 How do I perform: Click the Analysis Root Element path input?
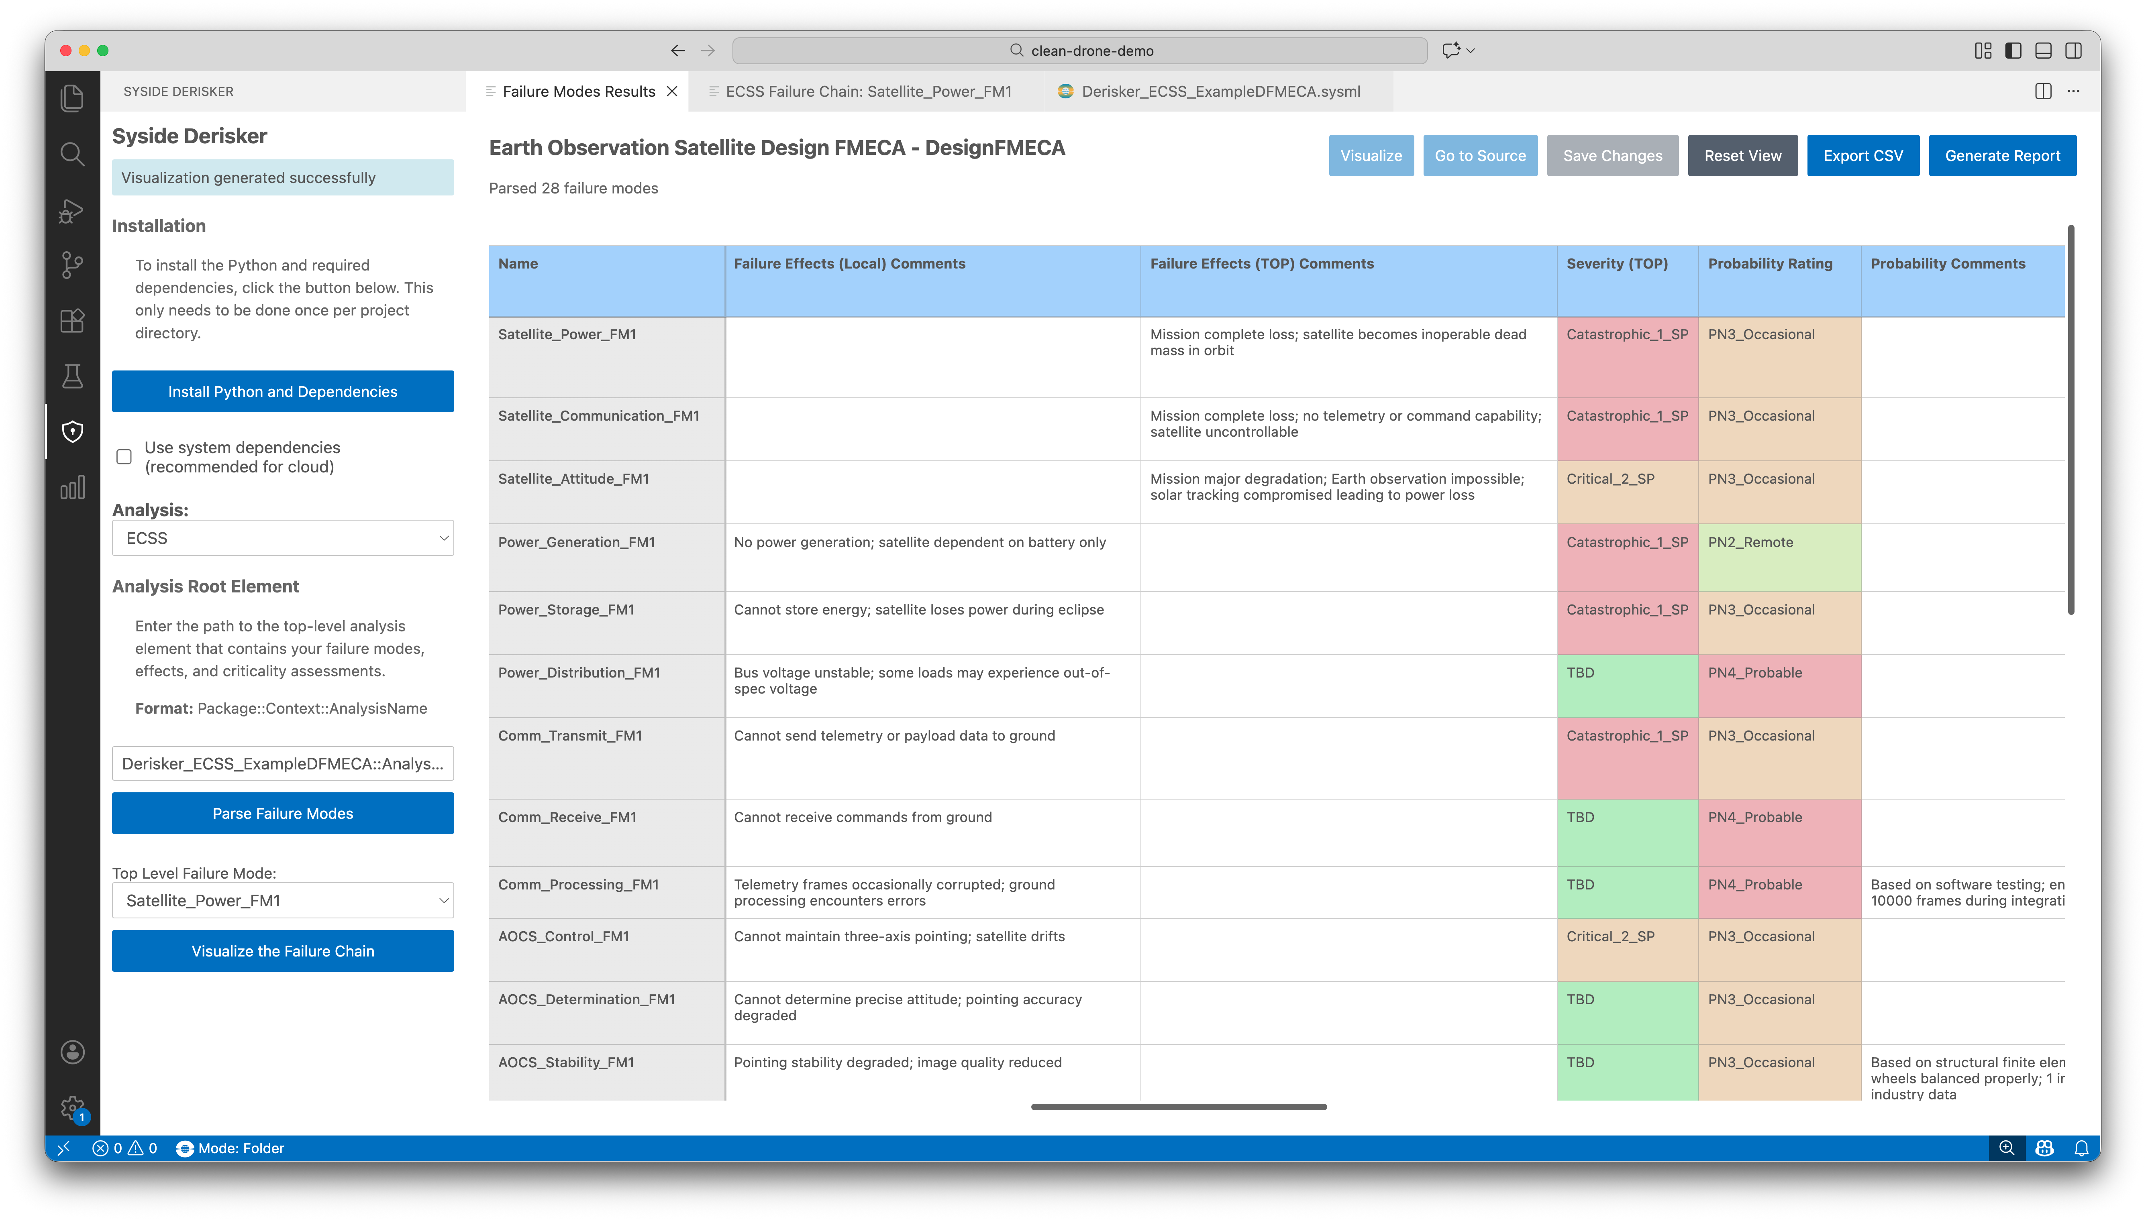coord(283,764)
